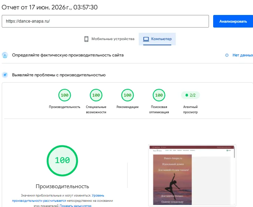
Task: Focus the URL field with dance-anapa.ru
Action: 105,21
